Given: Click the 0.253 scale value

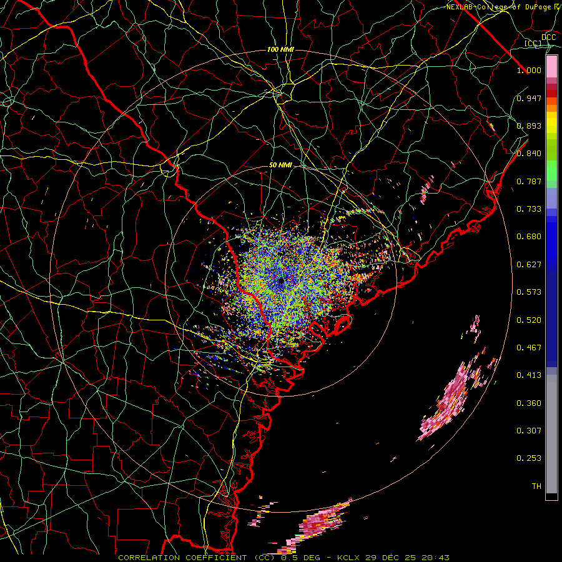Looking at the screenshot, I should [529, 458].
